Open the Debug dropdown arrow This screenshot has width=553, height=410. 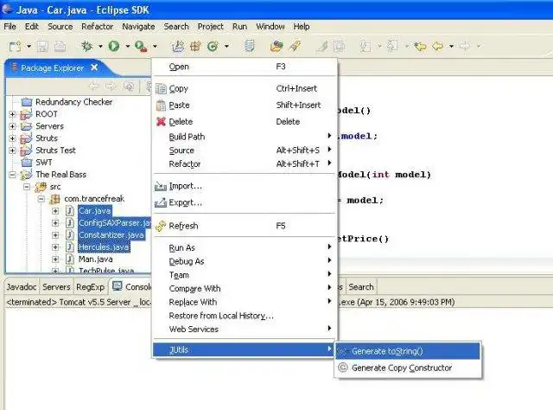pyautogui.click(x=100, y=46)
